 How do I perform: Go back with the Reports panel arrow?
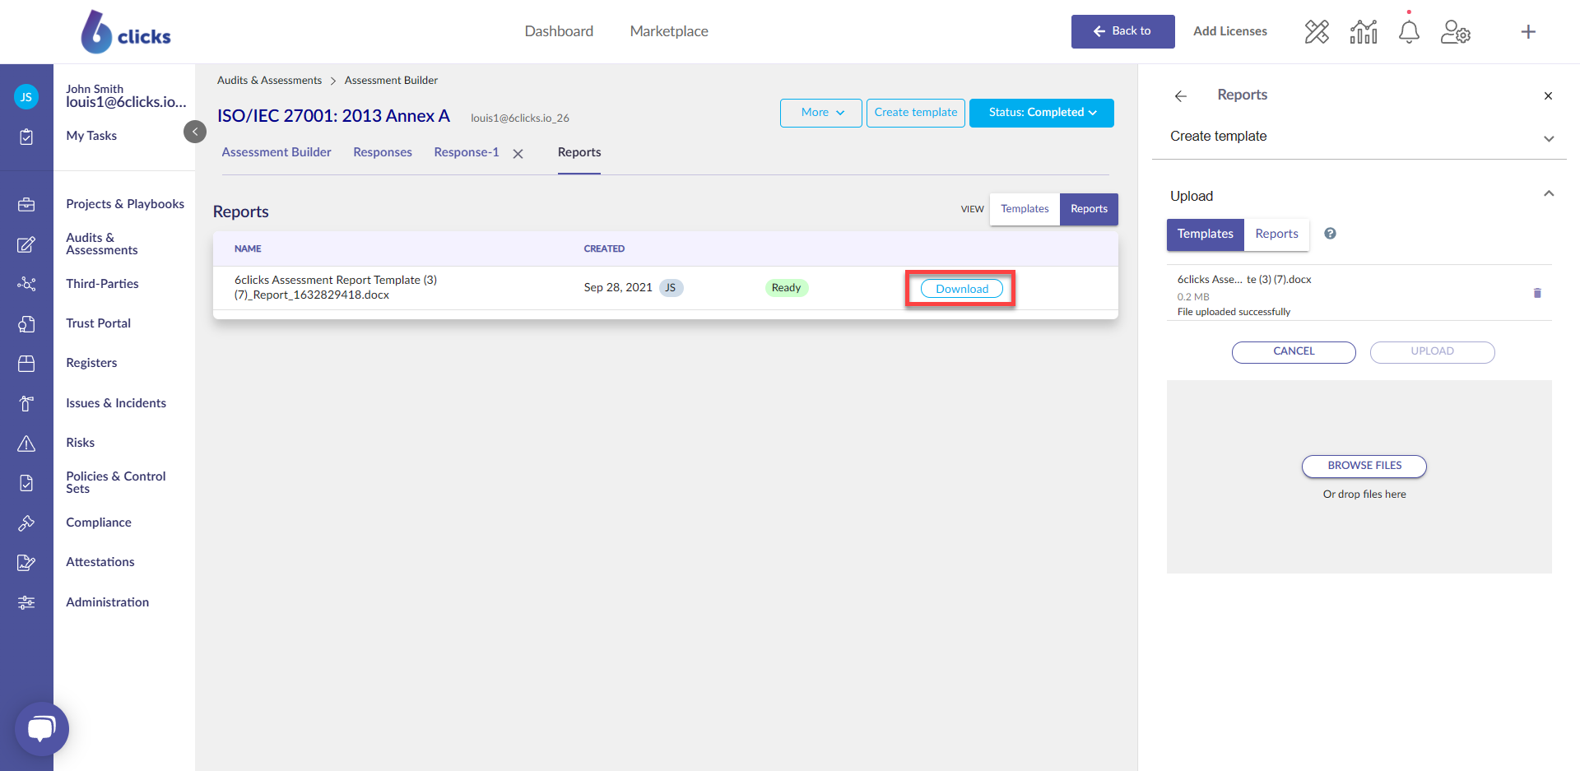pyautogui.click(x=1181, y=96)
